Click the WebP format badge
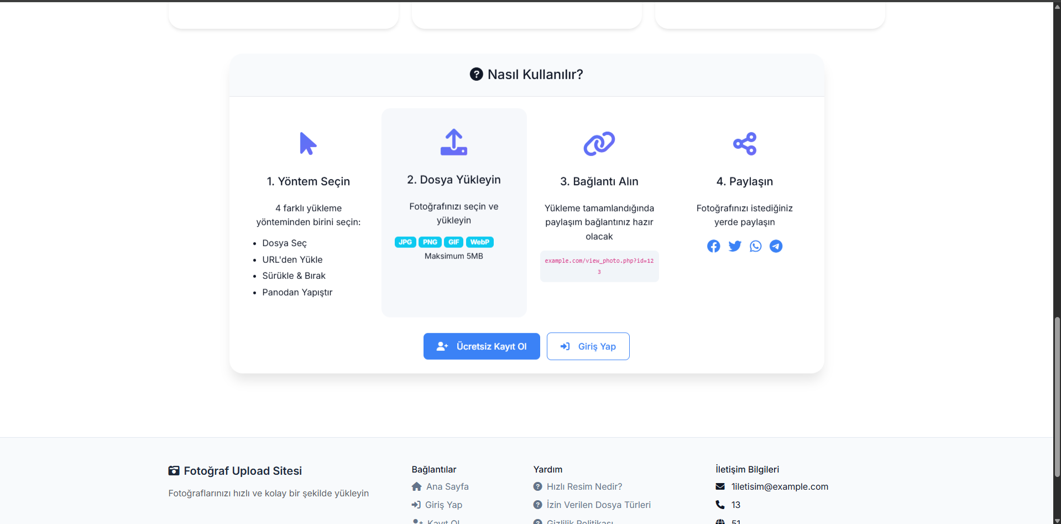1061x524 pixels. pyautogui.click(x=479, y=242)
